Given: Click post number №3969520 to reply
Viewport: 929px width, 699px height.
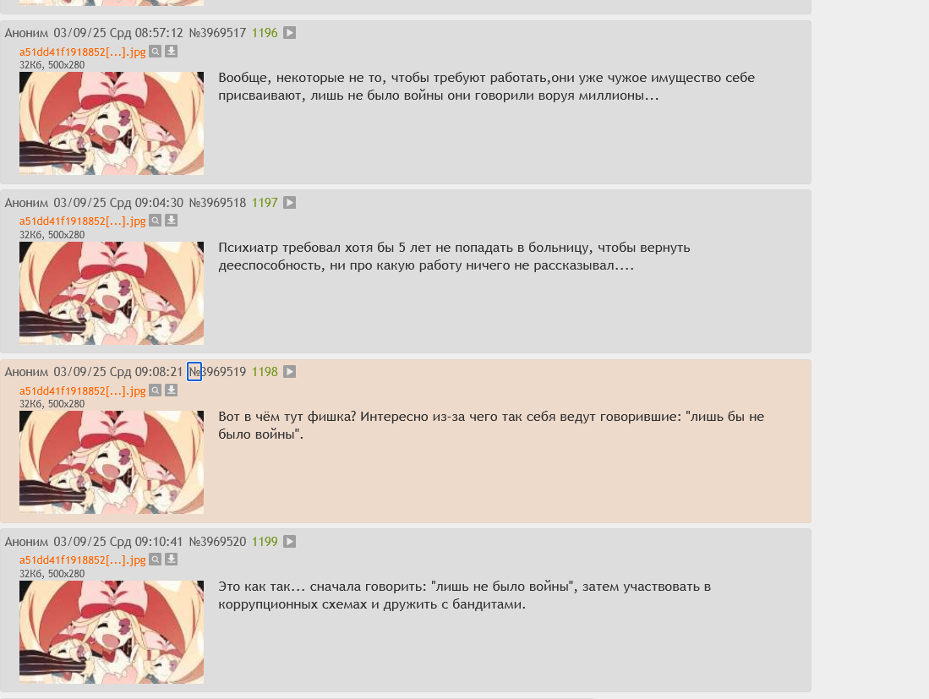Looking at the screenshot, I should click(217, 542).
